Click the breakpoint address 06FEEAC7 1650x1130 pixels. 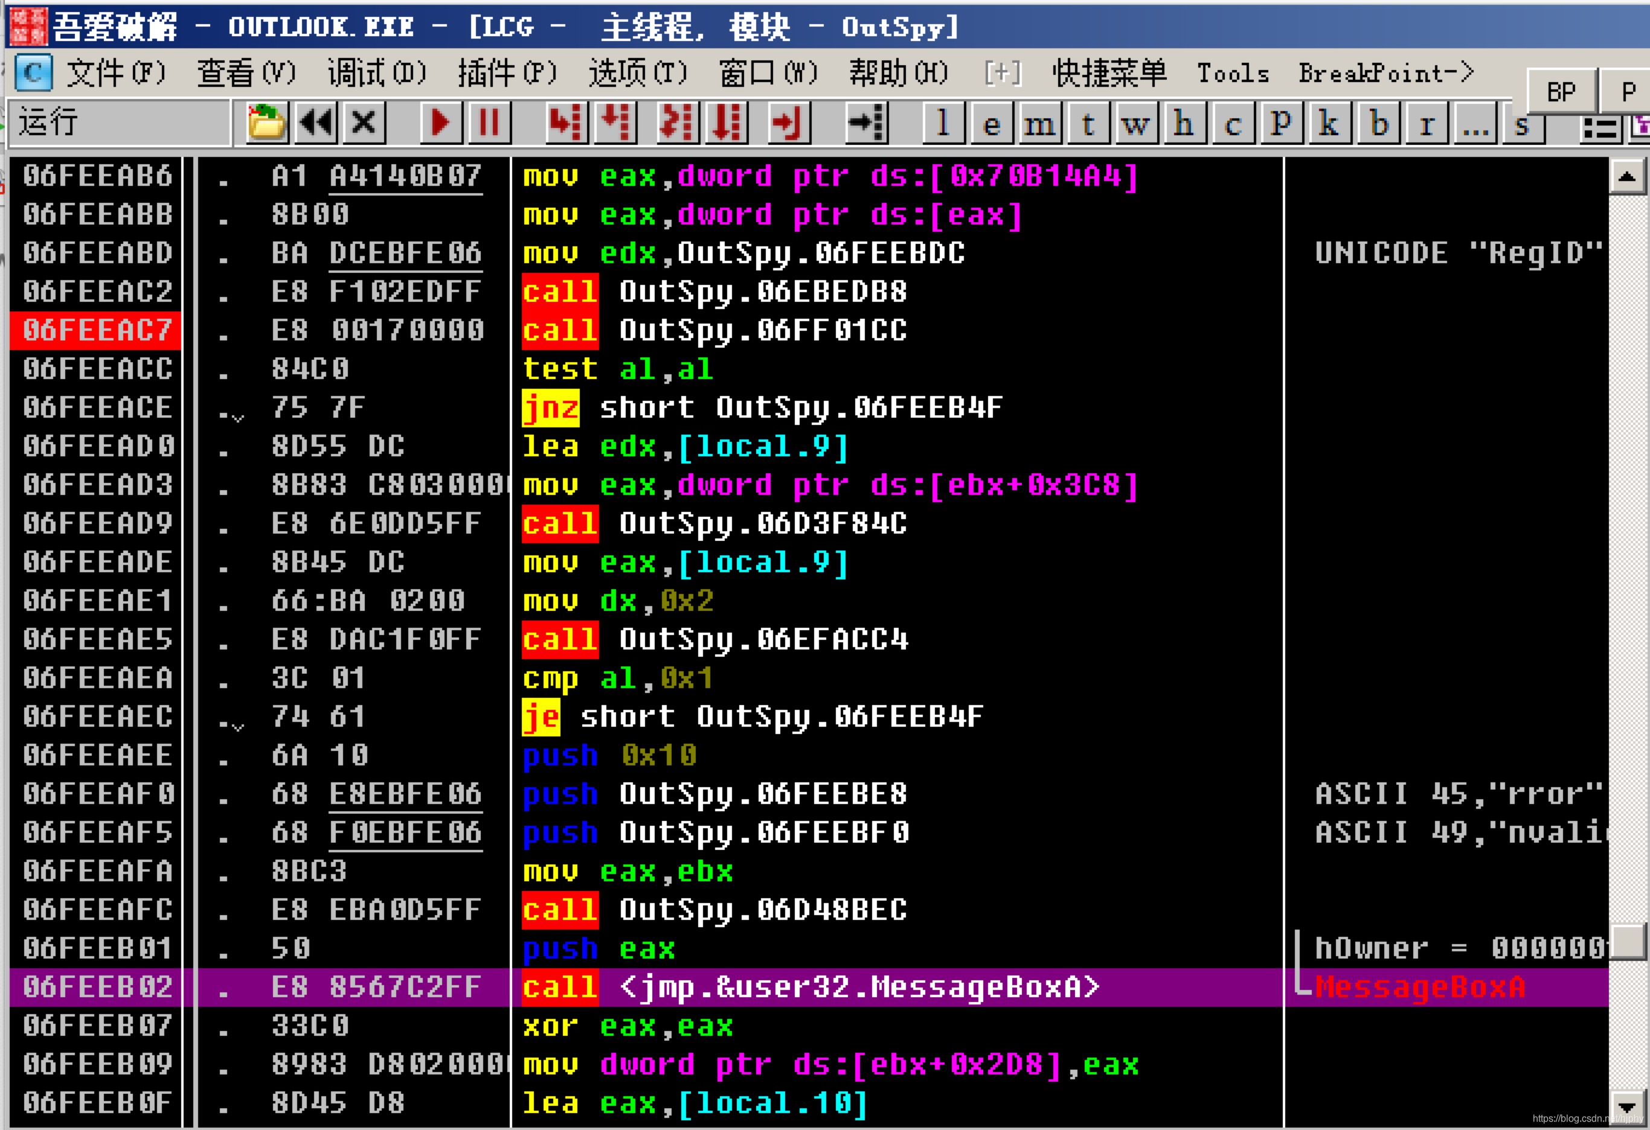point(97,331)
